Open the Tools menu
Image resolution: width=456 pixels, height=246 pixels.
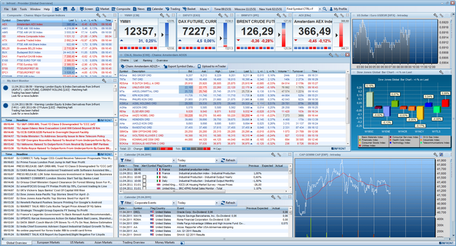23,9
